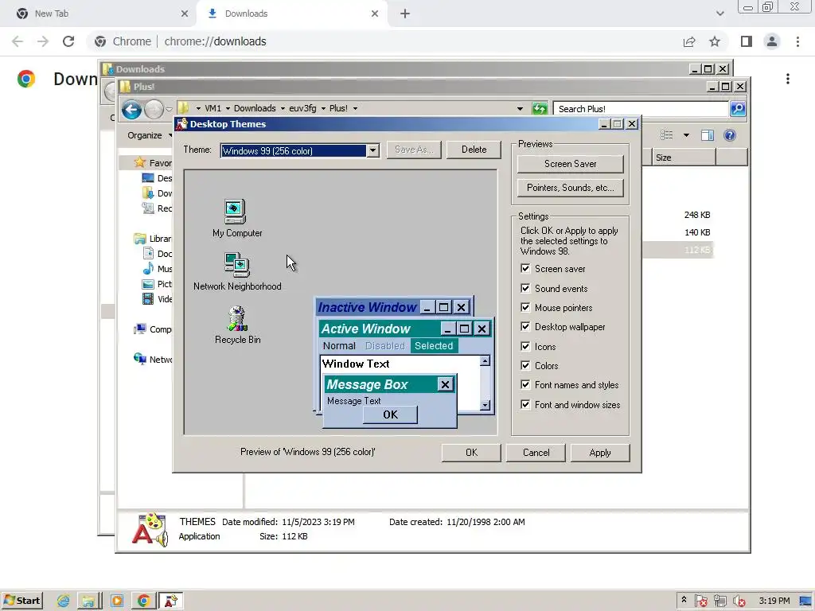Click the network tray icon

(x=719, y=601)
